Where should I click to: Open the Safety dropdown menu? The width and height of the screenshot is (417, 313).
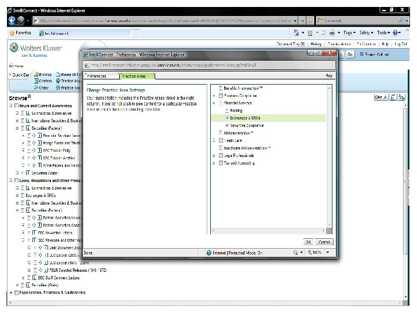pyautogui.click(x=366, y=32)
